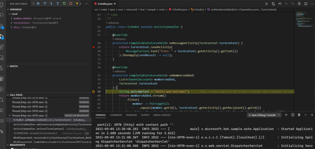The image size is (315, 149).
Task: Switch to the OUTPUT panel tab
Action: (x=145, y=115)
